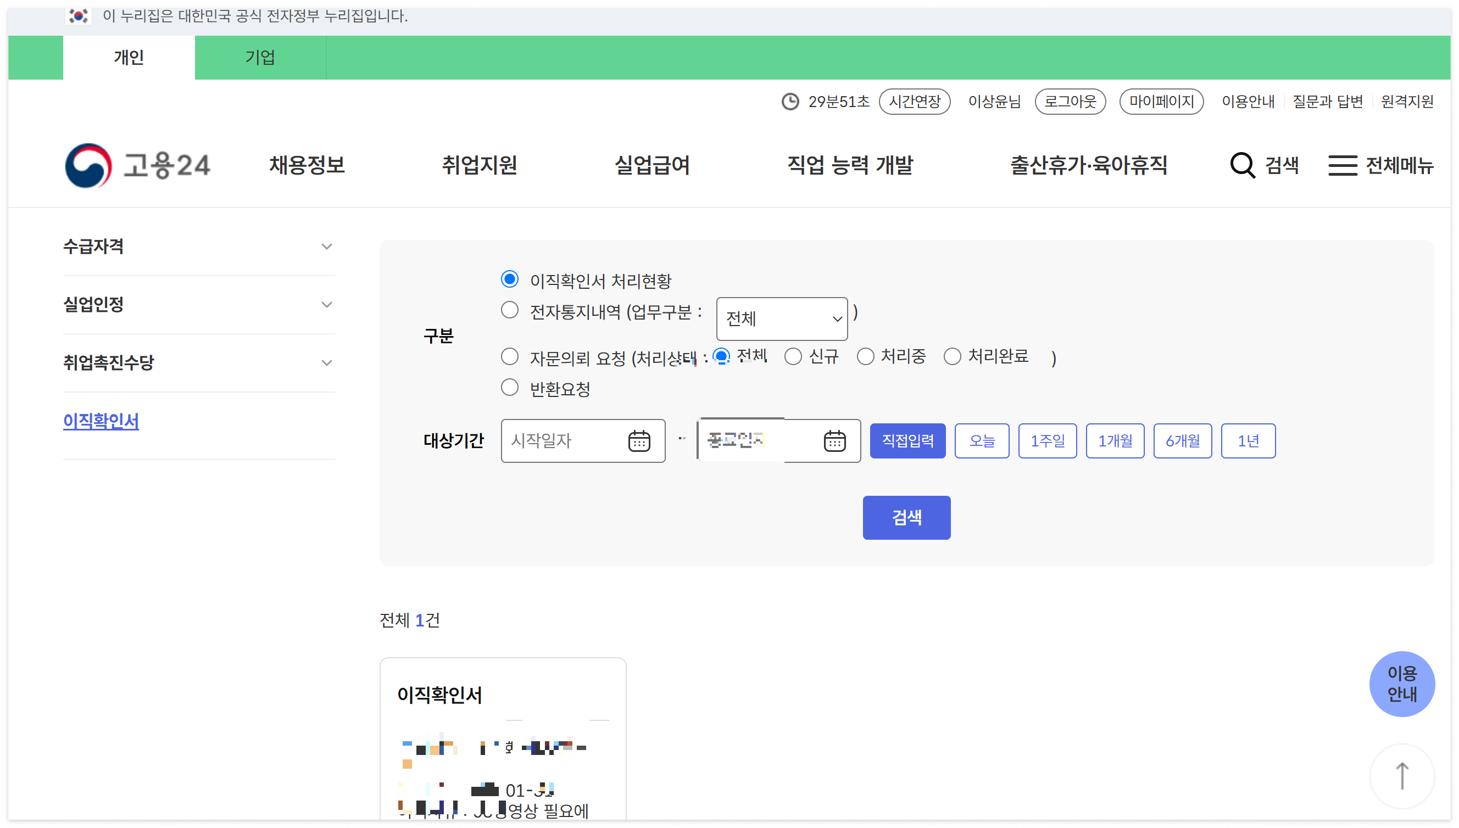
Task: Click the 원격지원 link
Action: [1407, 102]
